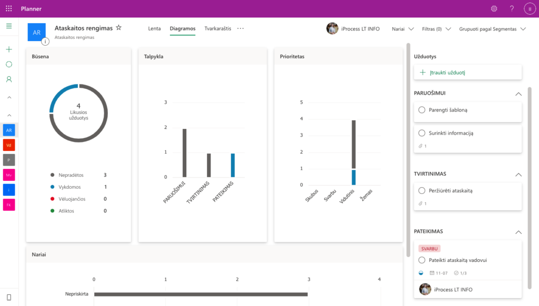Open the 'Grupuoti pagal Segmentas' dropdown
The image size is (539, 306).
coord(492,29)
